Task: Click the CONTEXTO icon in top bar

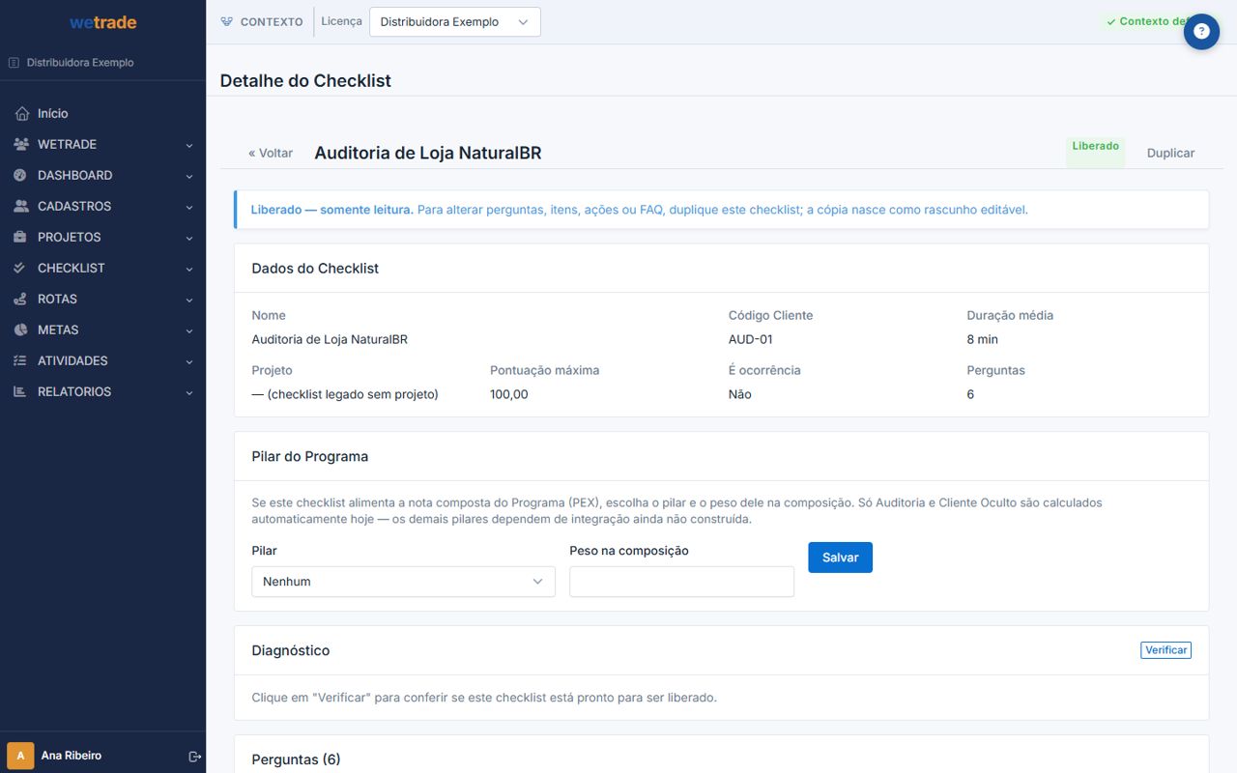Action: click(227, 21)
